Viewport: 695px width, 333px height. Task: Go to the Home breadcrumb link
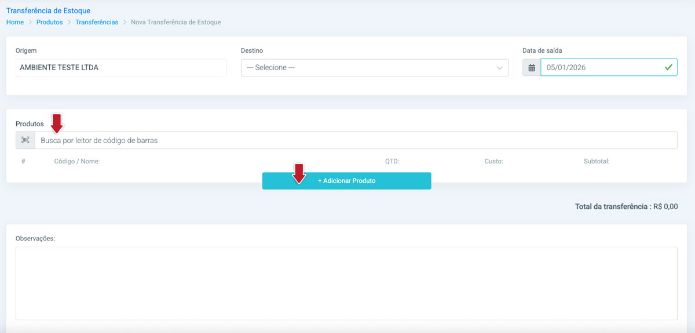15,22
